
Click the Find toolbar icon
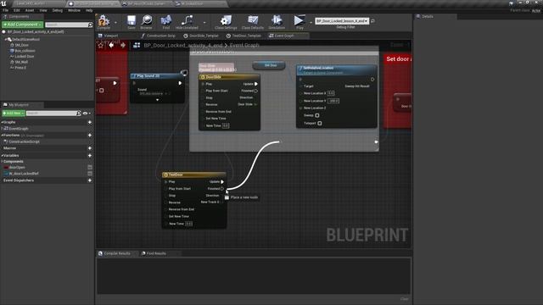click(x=166, y=20)
